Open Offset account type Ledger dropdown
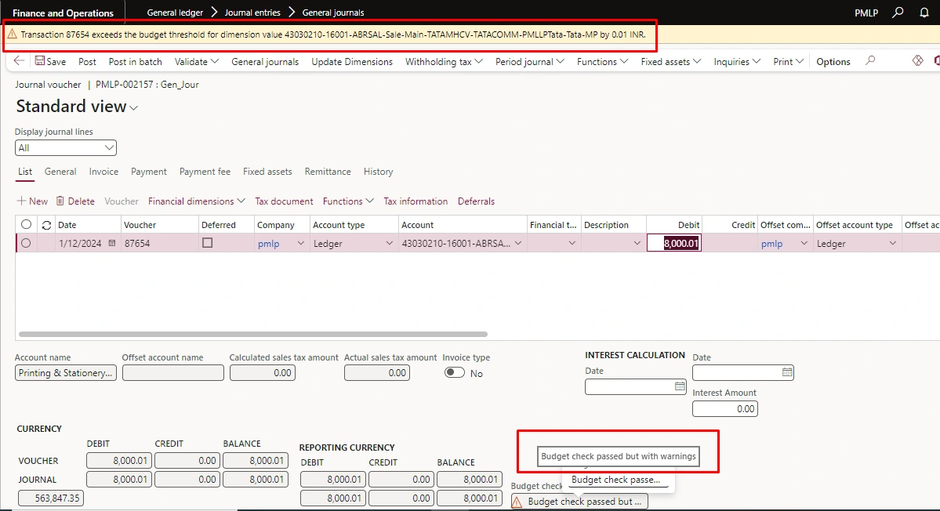The image size is (940, 511). pyautogui.click(x=893, y=243)
